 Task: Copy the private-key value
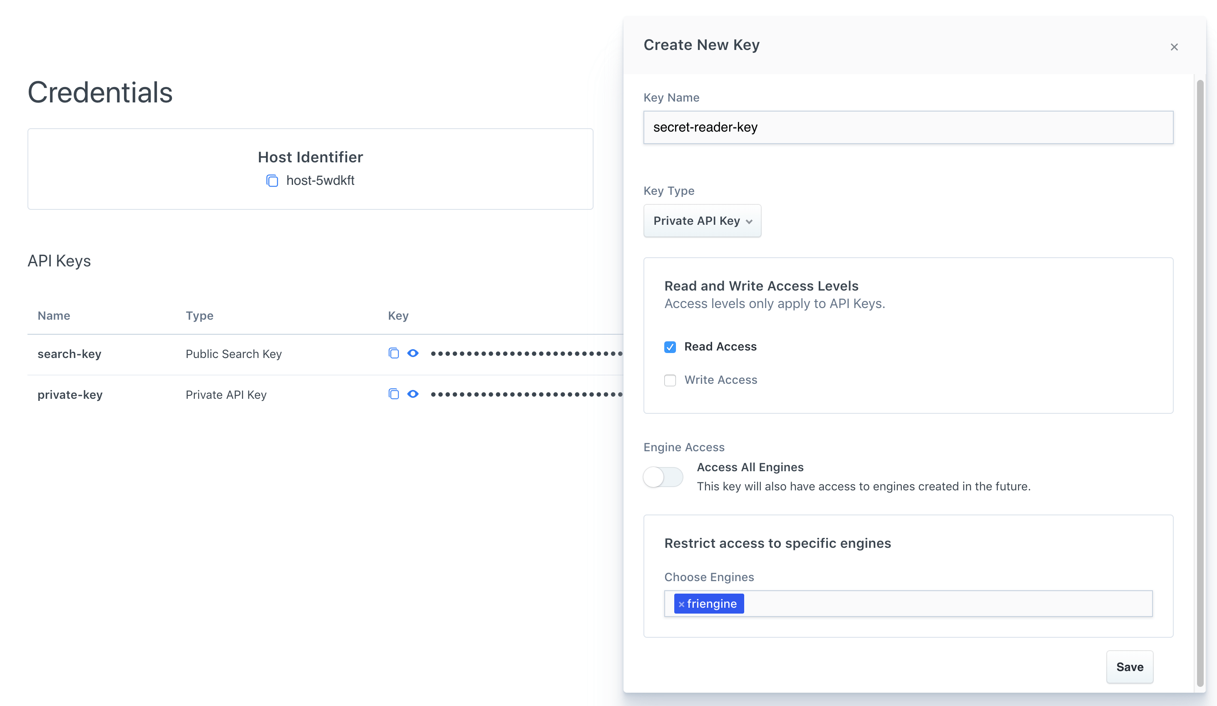(x=394, y=394)
